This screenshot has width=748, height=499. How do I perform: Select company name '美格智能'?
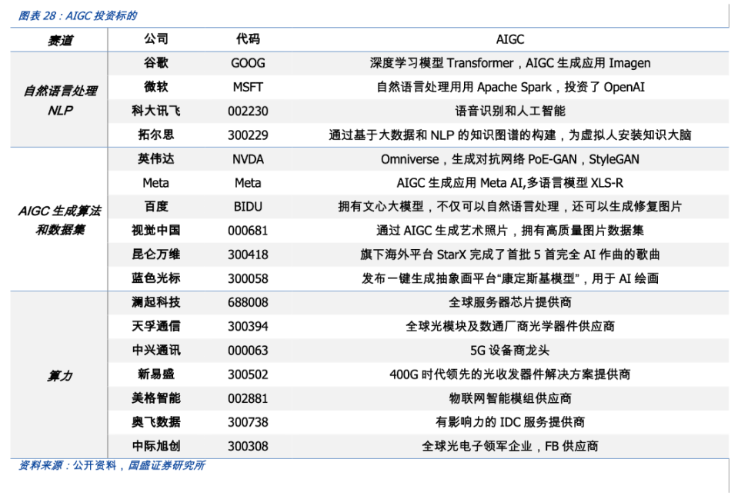click(156, 398)
